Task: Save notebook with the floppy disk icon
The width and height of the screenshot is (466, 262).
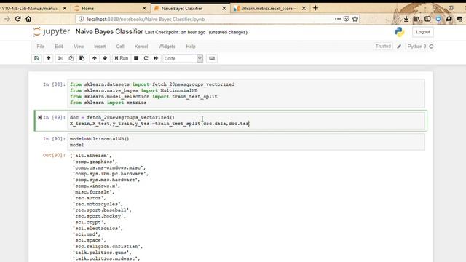Action: pyautogui.click(x=36, y=58)
